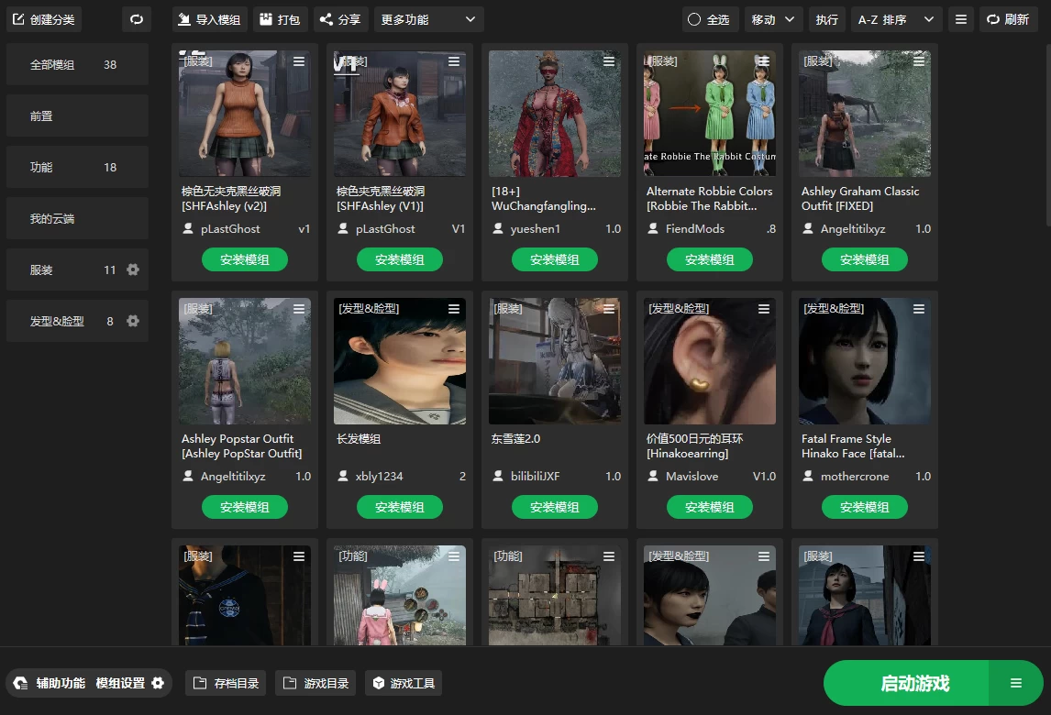This screenshot has height=715, width=1051.
Task: Open settings gear for 服装 category
Action: coord(133,269)
